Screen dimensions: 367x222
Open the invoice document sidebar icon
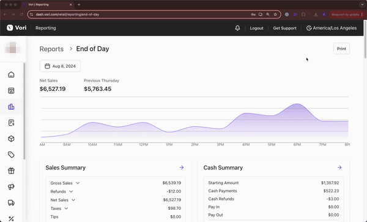[x=11, y=123]
